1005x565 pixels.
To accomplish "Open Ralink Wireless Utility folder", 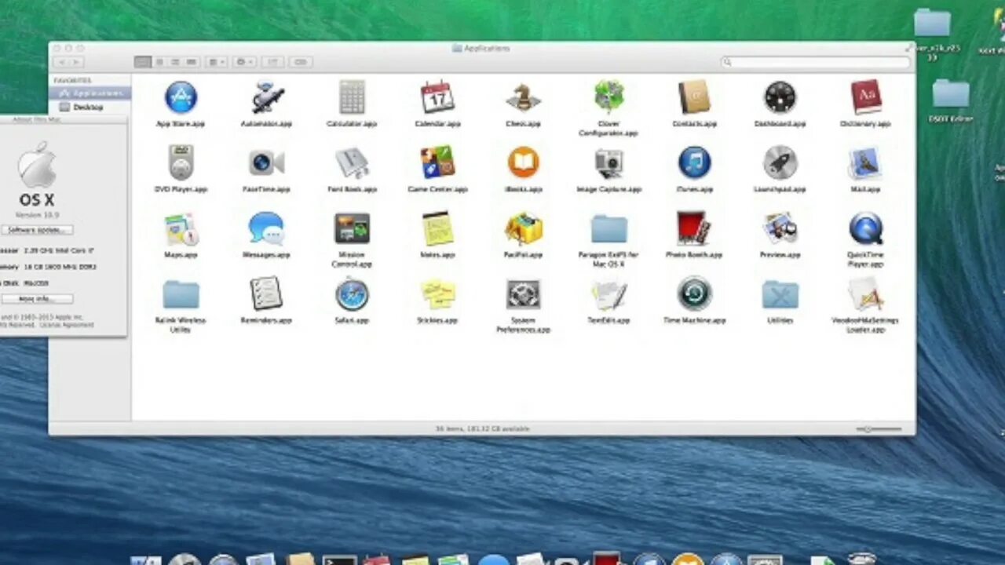I will point(181,295).
